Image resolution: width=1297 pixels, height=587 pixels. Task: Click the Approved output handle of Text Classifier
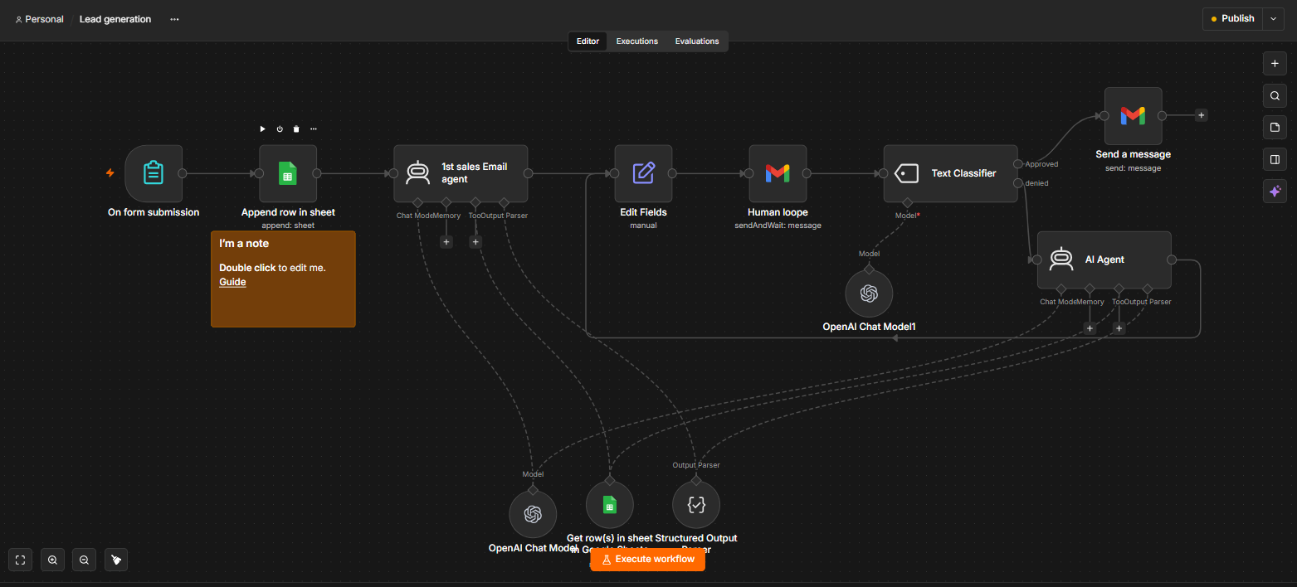point(1018,163)
